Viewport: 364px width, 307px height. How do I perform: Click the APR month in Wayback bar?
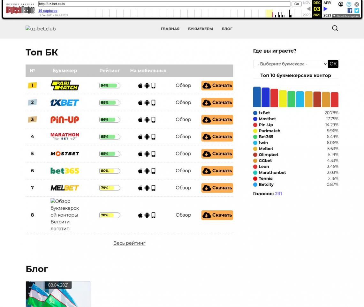point(327,3)
